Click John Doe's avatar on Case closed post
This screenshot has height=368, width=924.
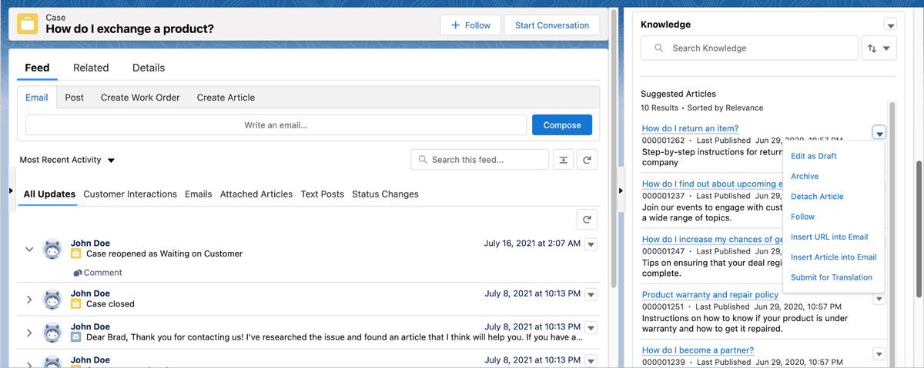(x=52, y=299)
